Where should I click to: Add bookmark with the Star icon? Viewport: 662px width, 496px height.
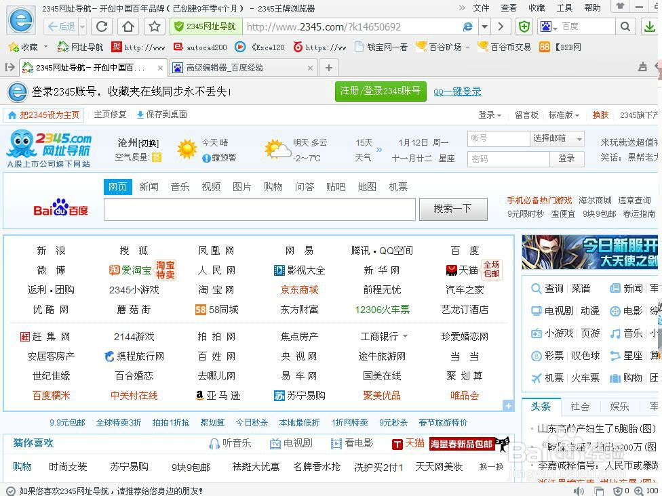tap(155, 26)
